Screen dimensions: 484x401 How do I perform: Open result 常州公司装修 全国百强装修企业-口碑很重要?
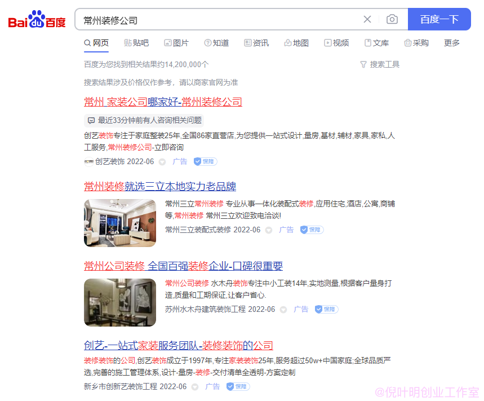point(183,266)
